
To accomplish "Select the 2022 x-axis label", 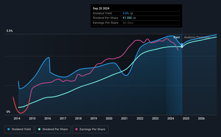I will coord(140,118).
